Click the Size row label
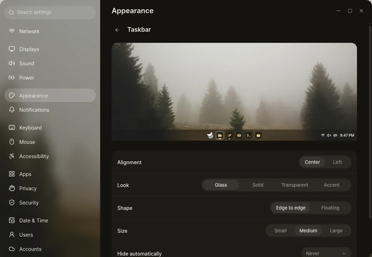Screen dimensions: 372x257 [x=122, y=231]
